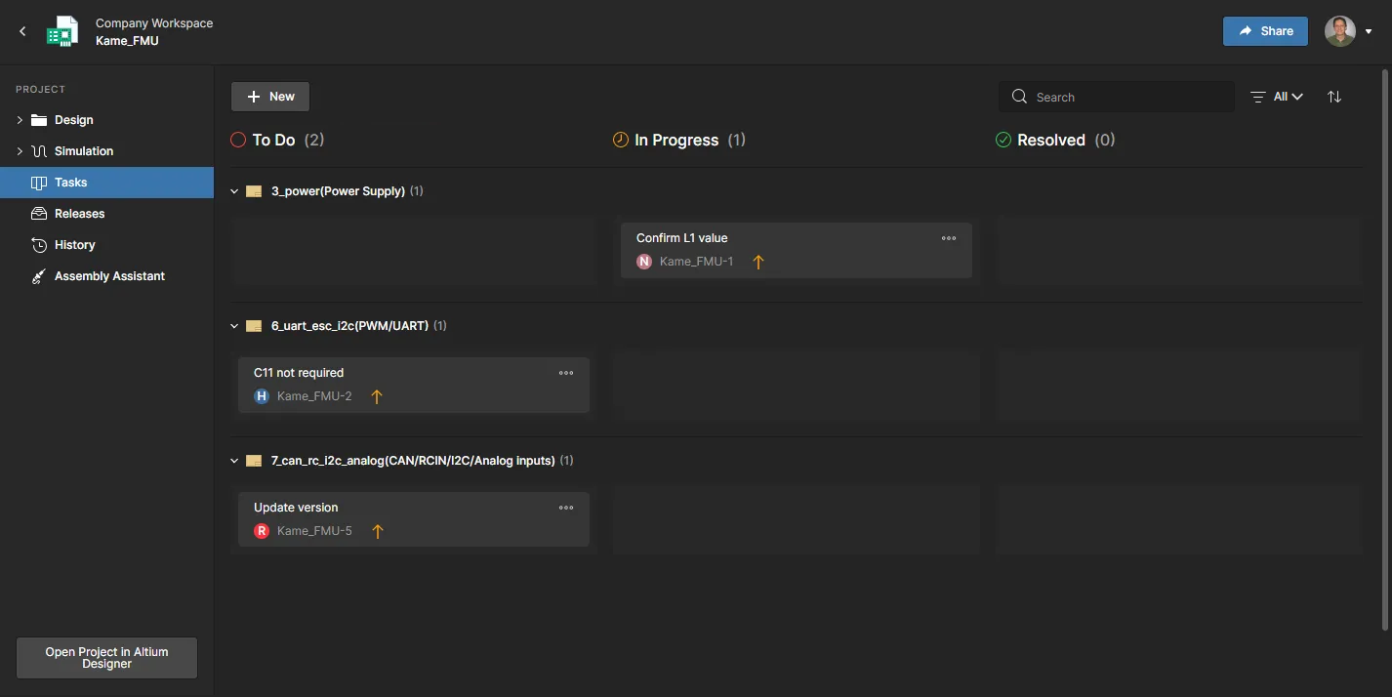The image size is (1392, 697).
Task: Click the Assembly Assistant tool icon
Action: [x=39, y=276]
